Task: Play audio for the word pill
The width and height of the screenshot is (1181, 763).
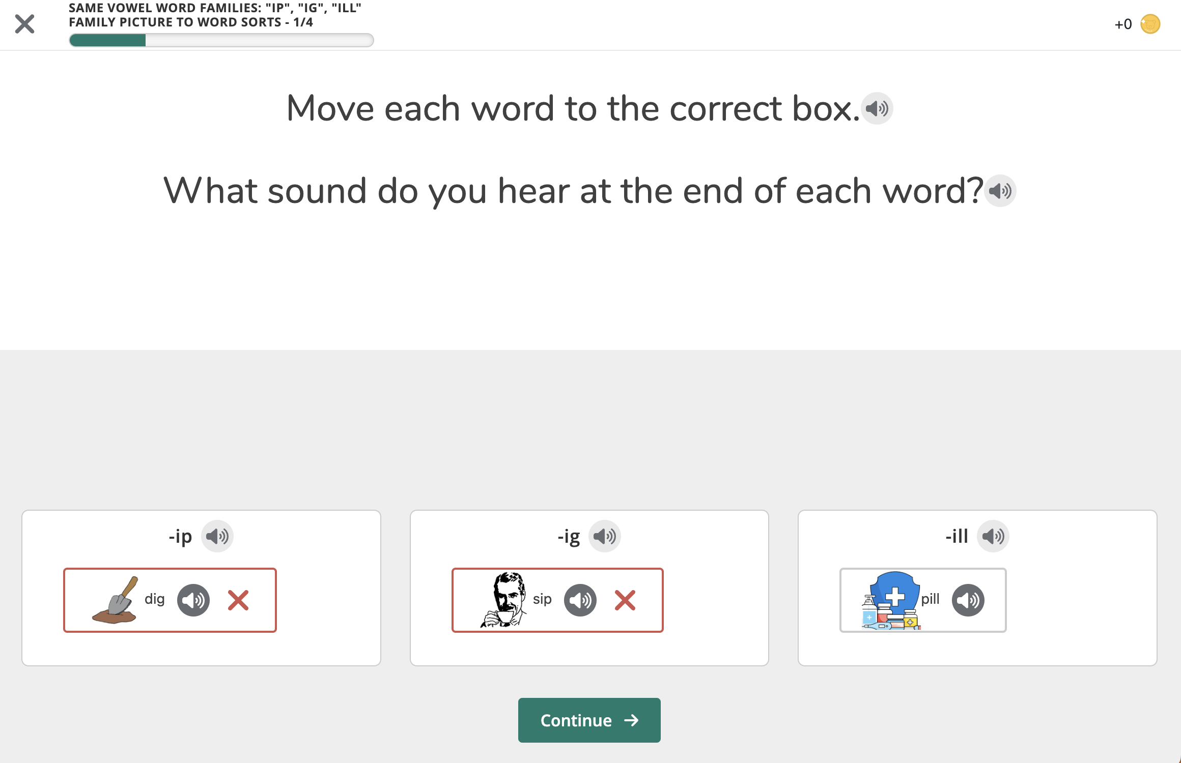Action: (968, 600)
